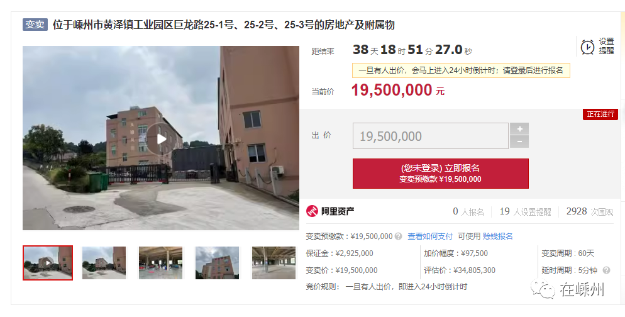The width and height of the screenshot is (625, 317).
Task: Open the 查看如何支付 link
Action: 430,236
